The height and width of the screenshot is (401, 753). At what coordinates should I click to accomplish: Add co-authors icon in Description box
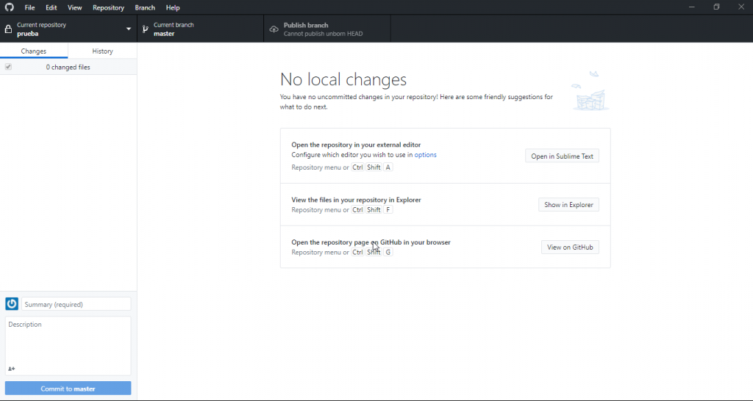(x=12, y=369)
